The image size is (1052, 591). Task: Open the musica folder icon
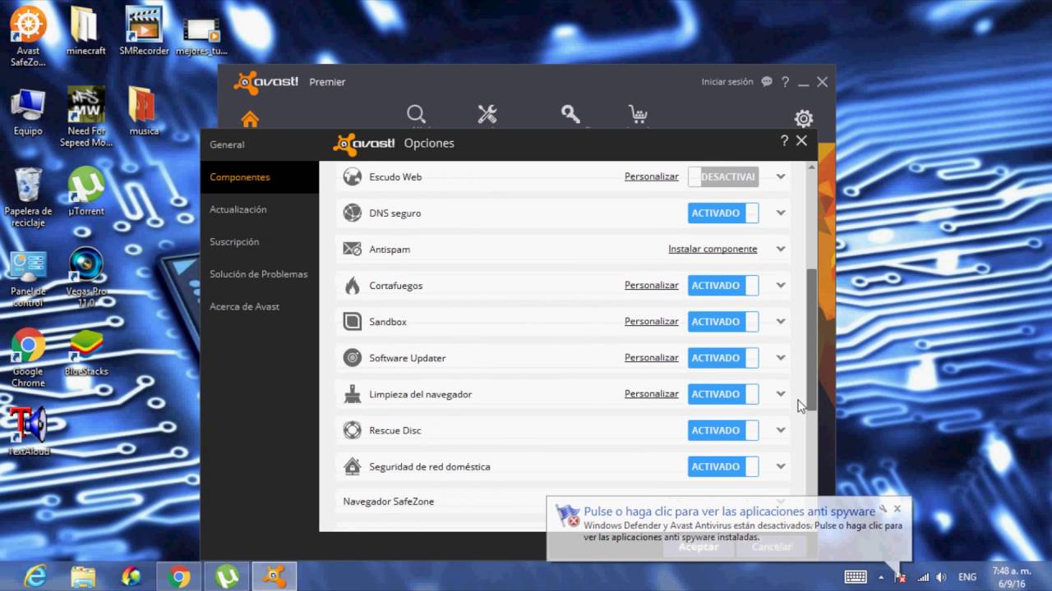pyautogui.click(x=143, y=112)
